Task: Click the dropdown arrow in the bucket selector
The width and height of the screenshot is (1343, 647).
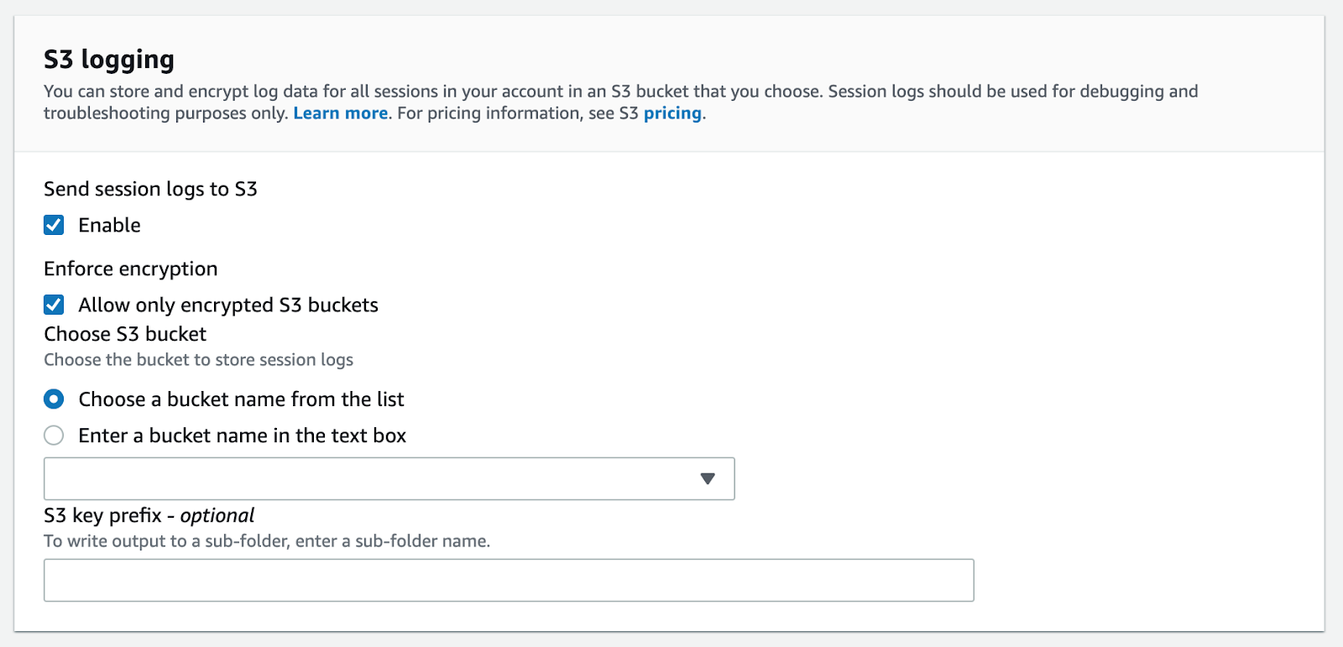Action: pyautogui.click(x=707, y=478)
